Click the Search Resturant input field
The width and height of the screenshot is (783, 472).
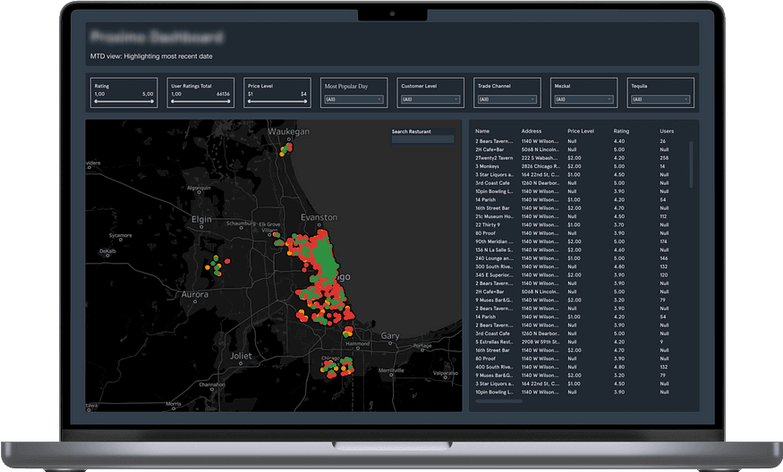pos(422,139)
